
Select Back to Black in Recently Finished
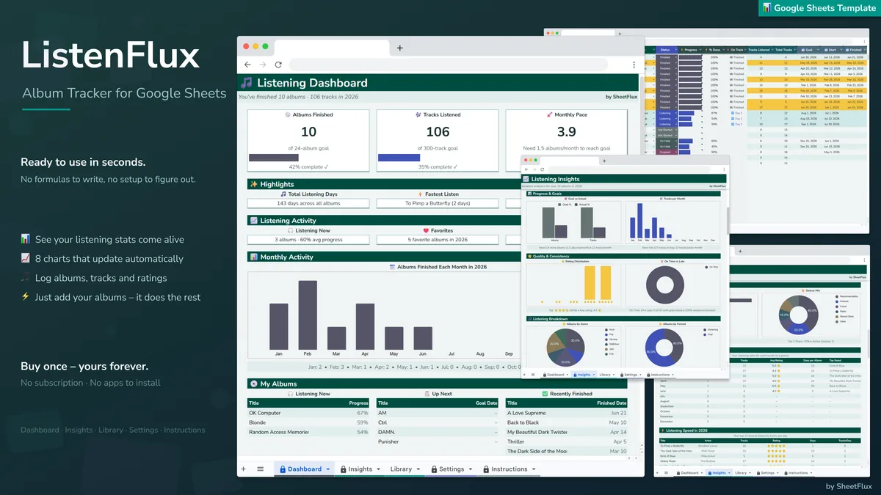pos(567,422)
